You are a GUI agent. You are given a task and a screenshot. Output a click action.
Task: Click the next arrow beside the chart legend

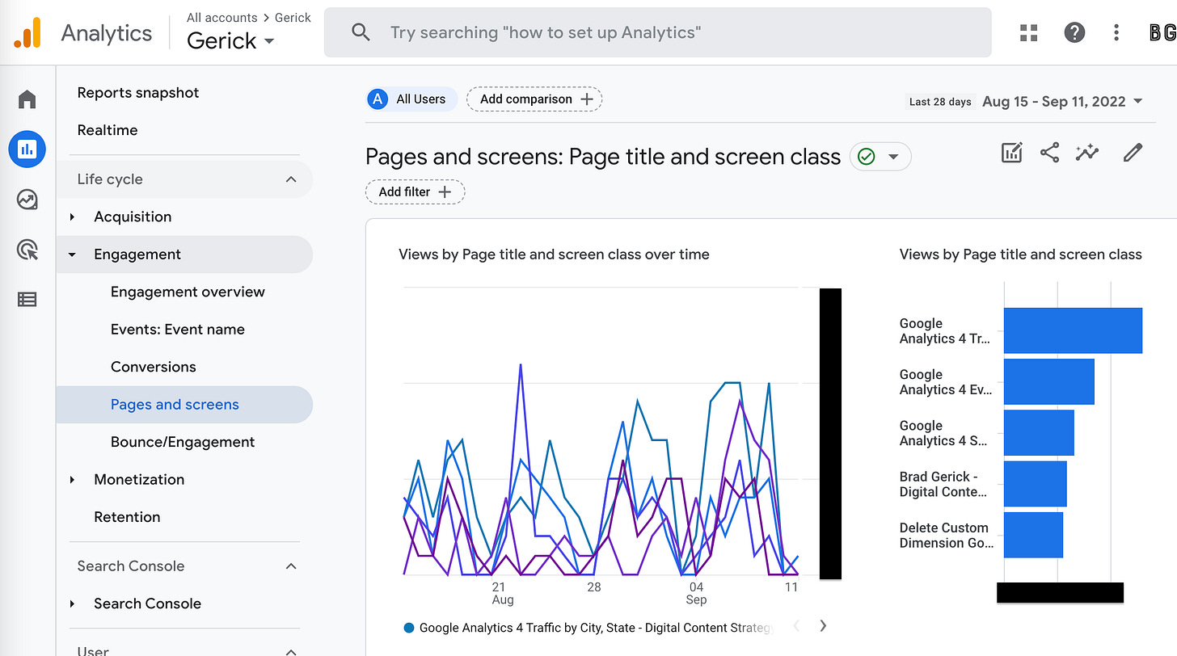[823, 625]
